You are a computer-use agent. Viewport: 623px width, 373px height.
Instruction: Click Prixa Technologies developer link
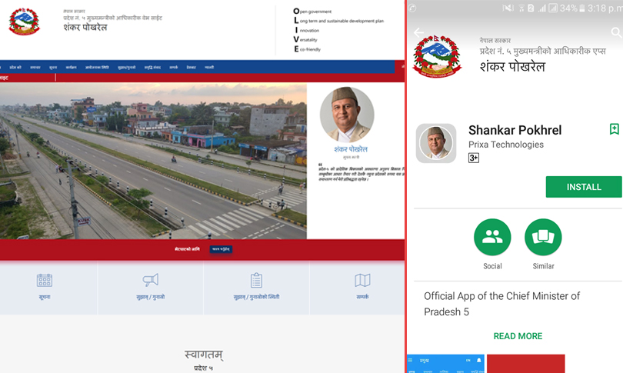point(505,145)
